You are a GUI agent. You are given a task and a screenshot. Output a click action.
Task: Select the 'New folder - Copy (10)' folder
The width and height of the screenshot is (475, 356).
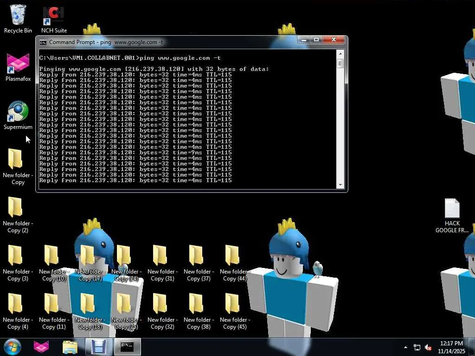[54, 263]
